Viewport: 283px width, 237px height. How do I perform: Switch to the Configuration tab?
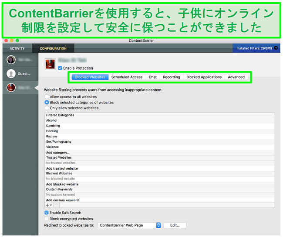[x=53, y=48]
